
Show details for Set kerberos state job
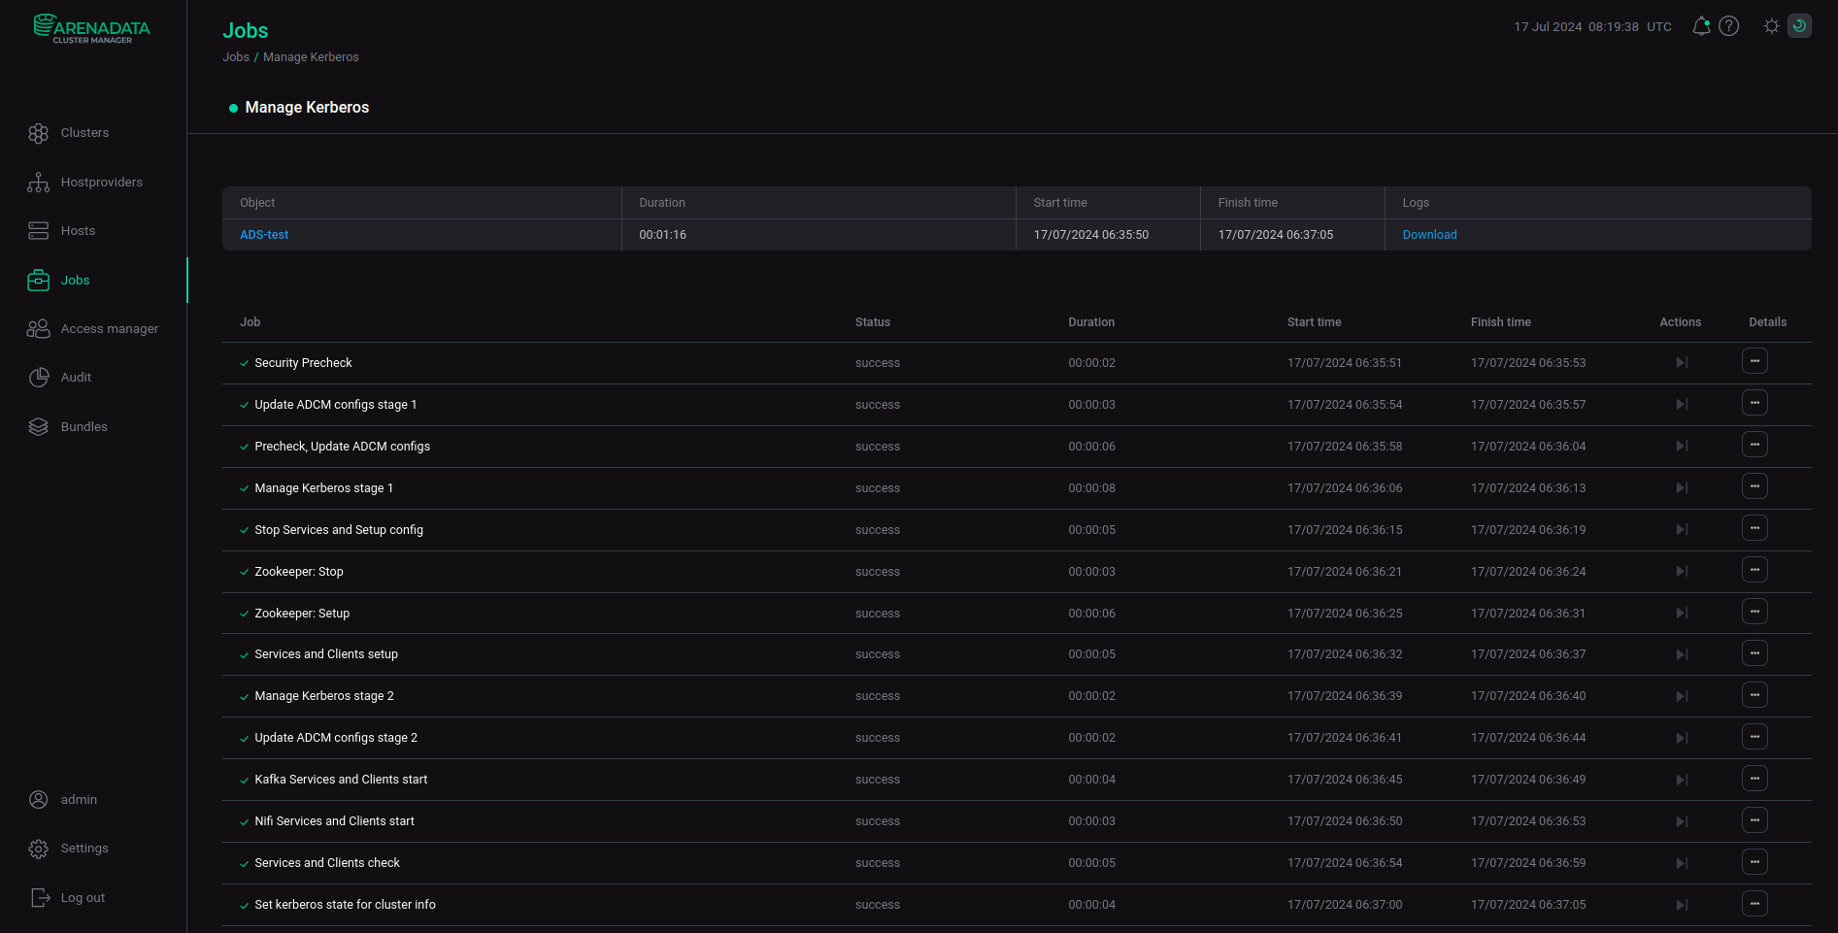tap(1754, 904)
